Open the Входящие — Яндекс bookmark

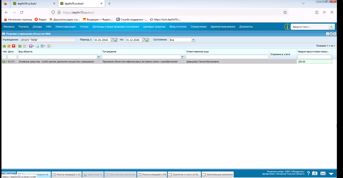[x=98, y=20]
